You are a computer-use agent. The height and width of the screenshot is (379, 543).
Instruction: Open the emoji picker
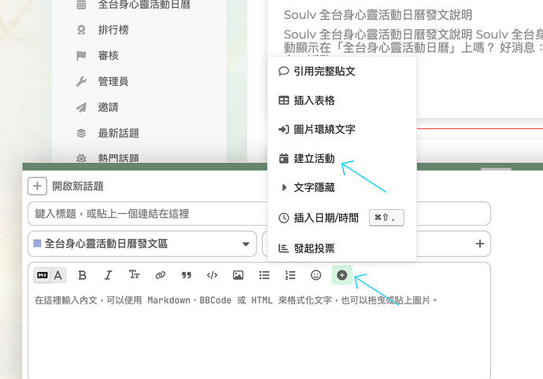click(316, 275)
